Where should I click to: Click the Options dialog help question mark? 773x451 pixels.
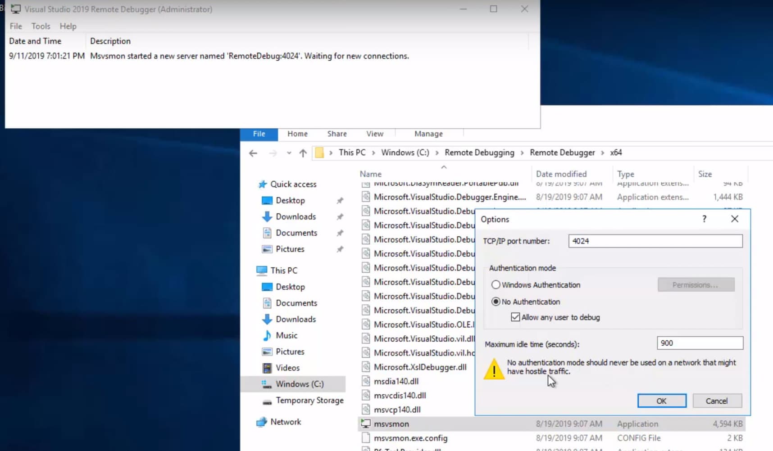pyautogui.click(x=704, y=219)
